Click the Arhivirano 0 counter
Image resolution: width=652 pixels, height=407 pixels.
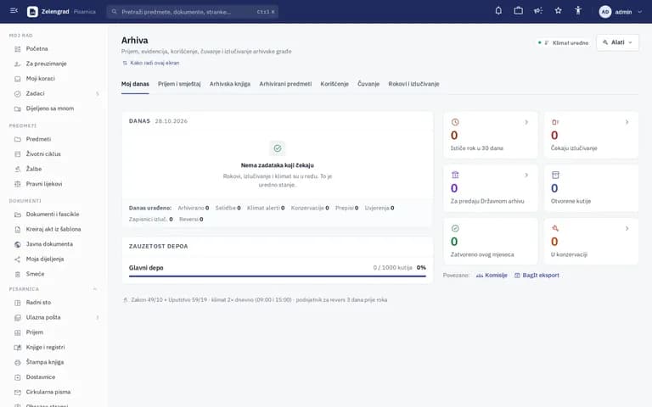click(194, 208)
